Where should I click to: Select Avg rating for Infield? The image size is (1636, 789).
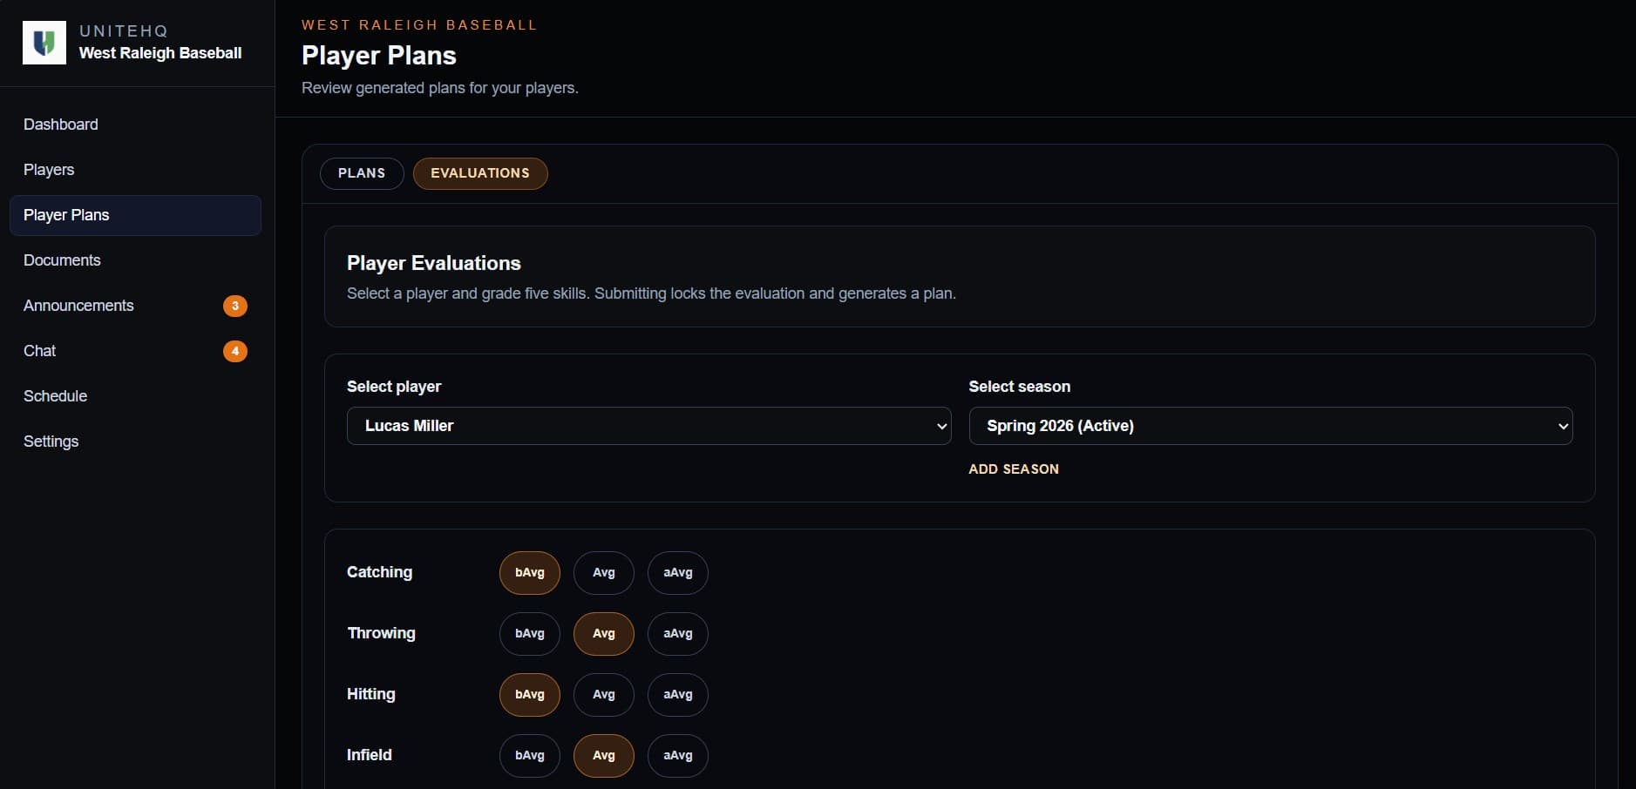click(x=604, y=755)
